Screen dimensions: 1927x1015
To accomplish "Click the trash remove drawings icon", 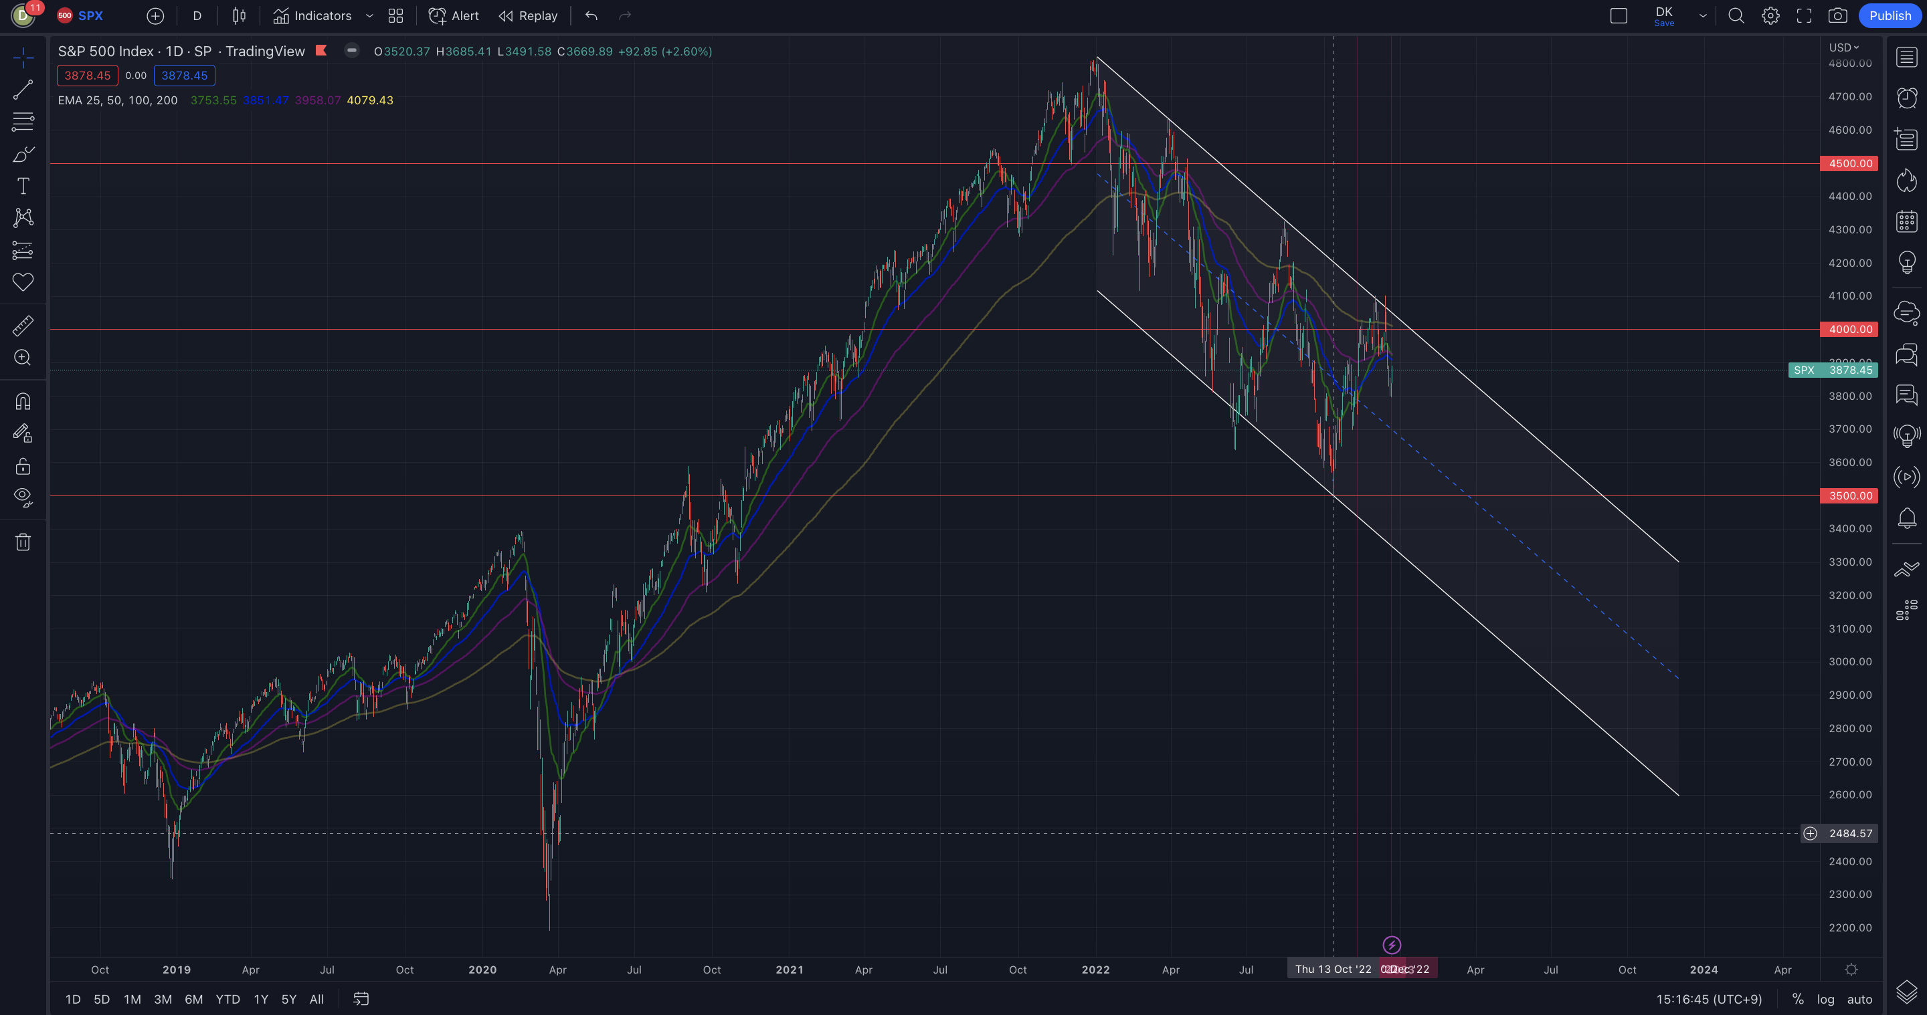I will (23, 542).
